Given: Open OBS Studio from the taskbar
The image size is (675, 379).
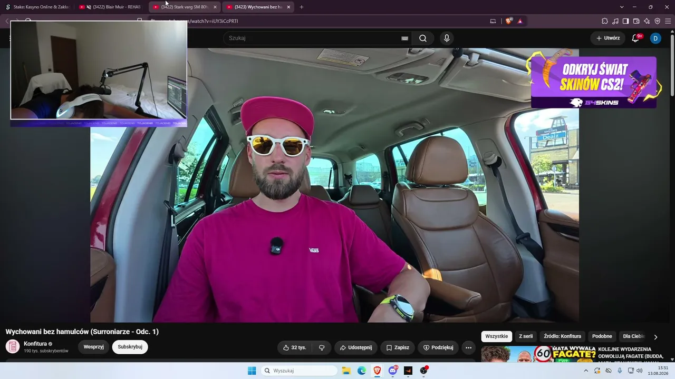Looking at the screenshot, I should click(x=424, y=371).
